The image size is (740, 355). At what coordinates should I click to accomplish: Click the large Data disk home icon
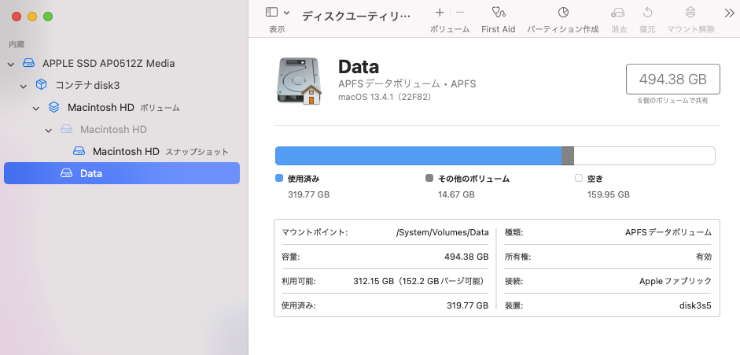point(299,81)
